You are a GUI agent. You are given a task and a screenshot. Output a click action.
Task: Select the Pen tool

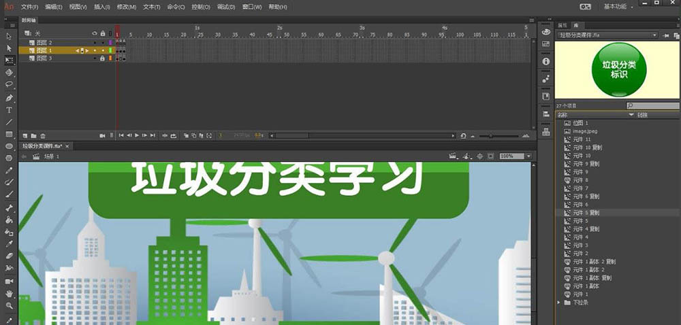[x=9, y=98]
